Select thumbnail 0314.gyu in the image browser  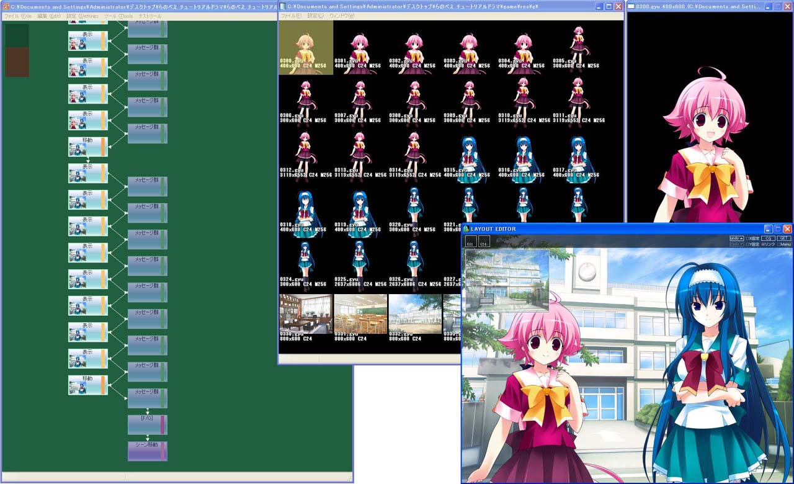coord(415,156)
